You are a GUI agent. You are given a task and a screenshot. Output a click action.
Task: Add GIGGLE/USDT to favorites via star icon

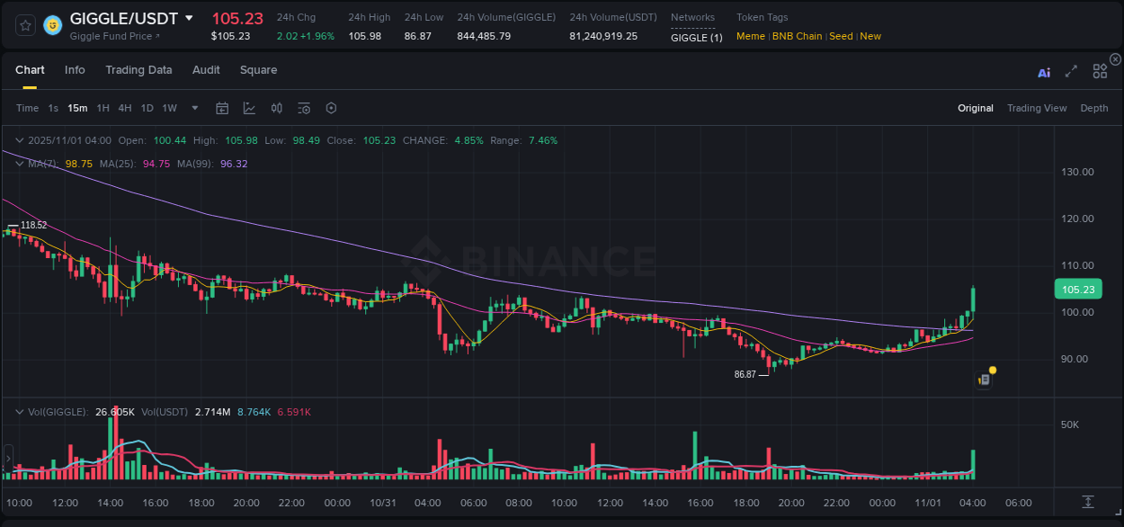click(24, 24)
